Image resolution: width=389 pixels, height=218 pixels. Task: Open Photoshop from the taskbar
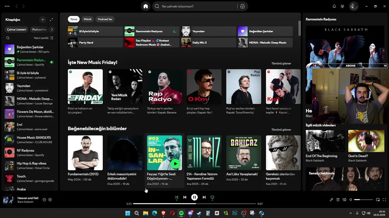tap(235, 213)
